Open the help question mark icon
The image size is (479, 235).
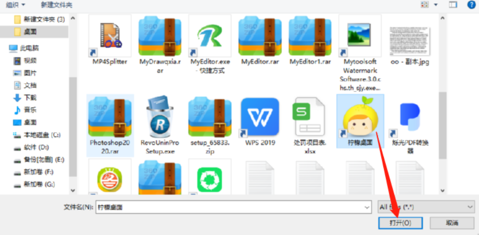(x=472, y=4)
